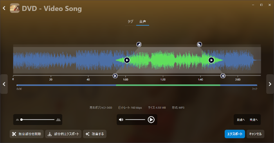
Task: Select the 音声 tab
Action: [x=142, y=21]
